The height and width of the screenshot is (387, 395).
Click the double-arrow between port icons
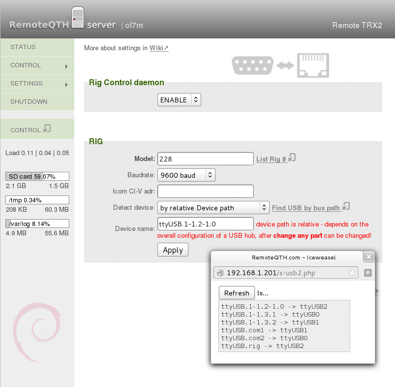(x=285, y=65)
